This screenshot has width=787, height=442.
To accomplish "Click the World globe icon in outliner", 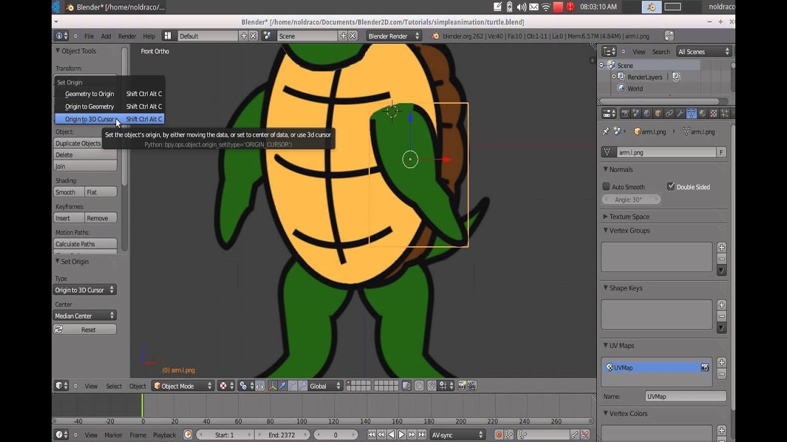I will tap(622, 88).
